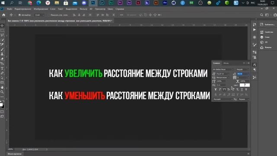Toggle All Caps in Character panel
The width and height of the screenshot is (277, 156).
(x=224, y=90)
